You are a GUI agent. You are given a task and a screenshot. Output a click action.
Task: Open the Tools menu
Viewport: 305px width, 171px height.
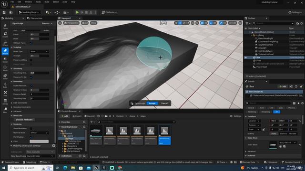[38, 2]
